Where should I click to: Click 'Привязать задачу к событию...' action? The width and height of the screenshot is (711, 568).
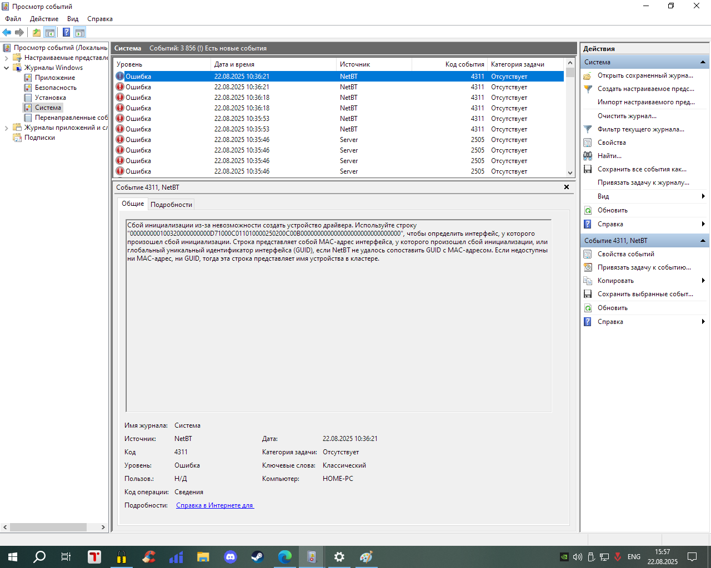(644, 267)
